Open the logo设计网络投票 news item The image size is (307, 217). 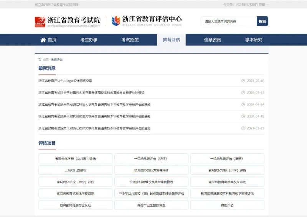65,81
